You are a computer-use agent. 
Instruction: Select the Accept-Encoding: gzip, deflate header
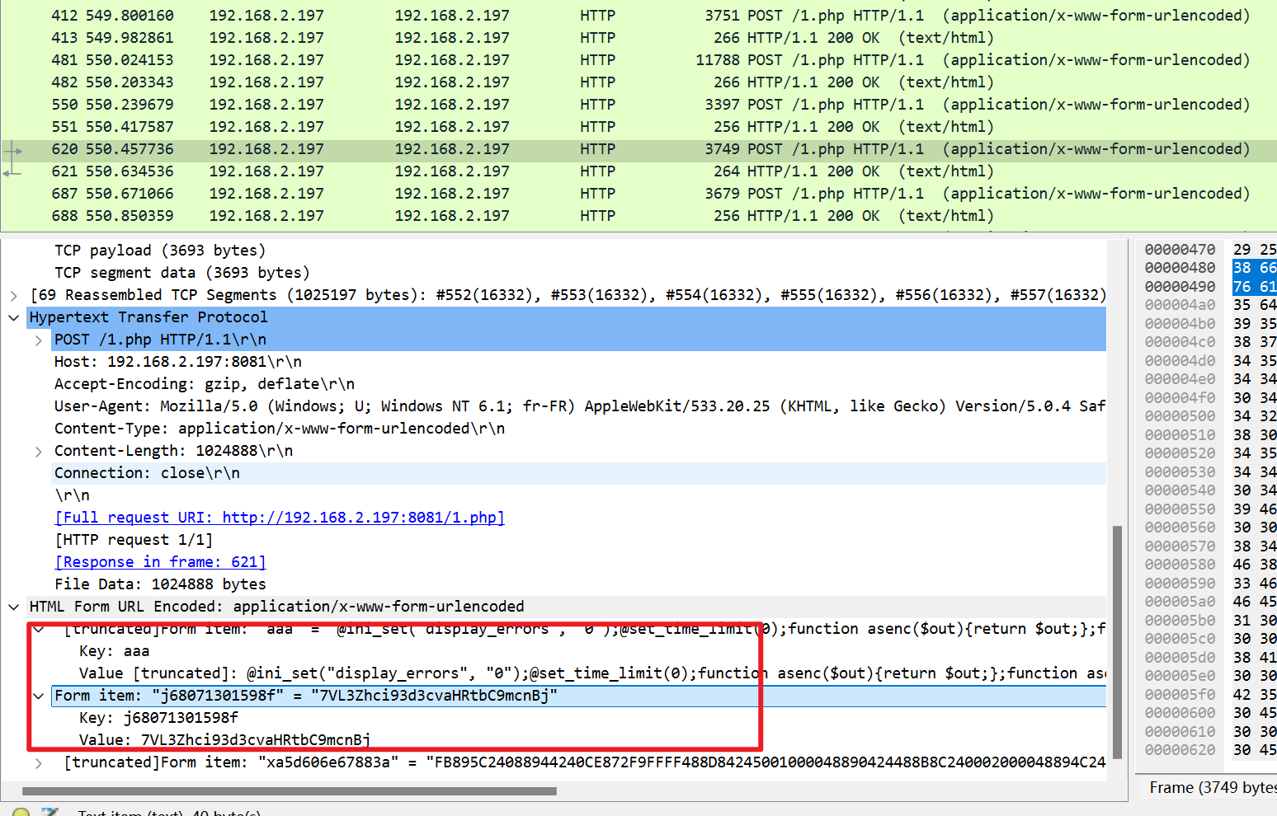point(205,384)
